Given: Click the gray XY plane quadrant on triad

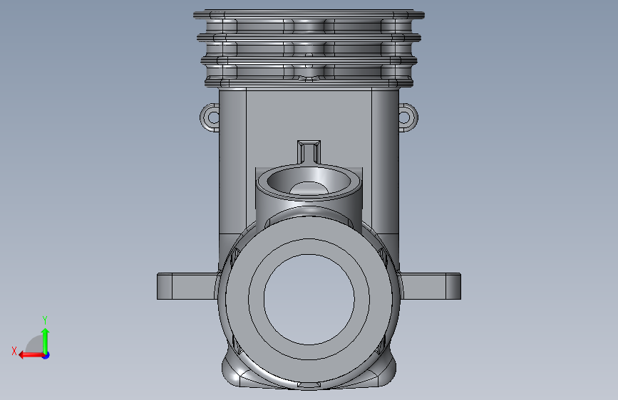Looking at the screenshot, I should 35,345.
